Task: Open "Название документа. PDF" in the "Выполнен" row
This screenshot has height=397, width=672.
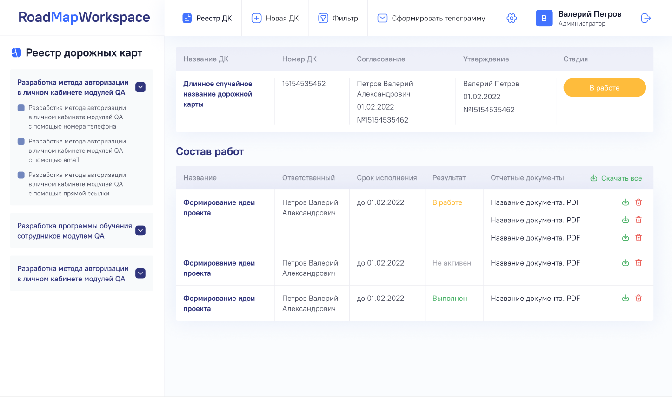Action: click(535, 298)
